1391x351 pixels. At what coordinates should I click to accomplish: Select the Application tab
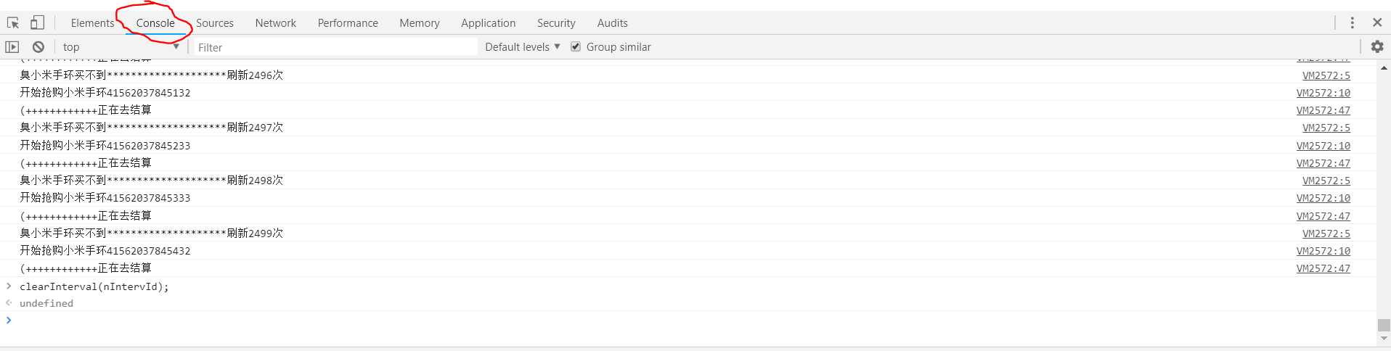[488, 23]
